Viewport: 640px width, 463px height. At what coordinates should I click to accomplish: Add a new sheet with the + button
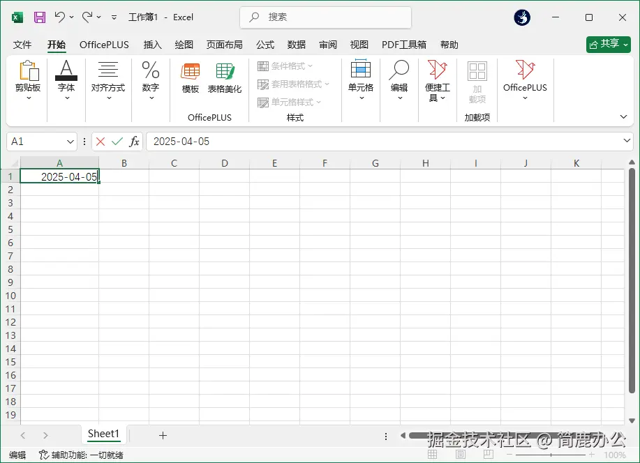click(x=161, y=434)
